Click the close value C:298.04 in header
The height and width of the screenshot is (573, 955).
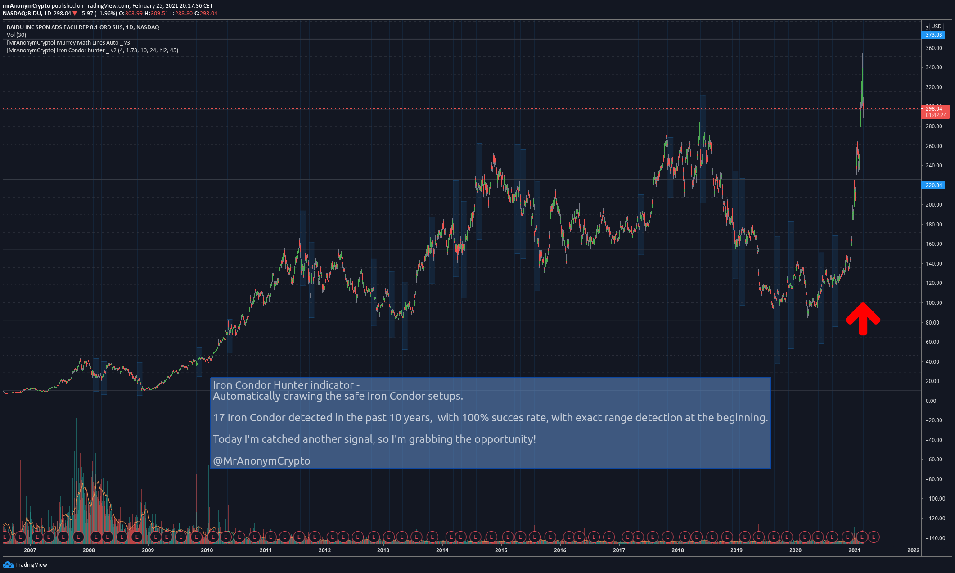(206, 14)
